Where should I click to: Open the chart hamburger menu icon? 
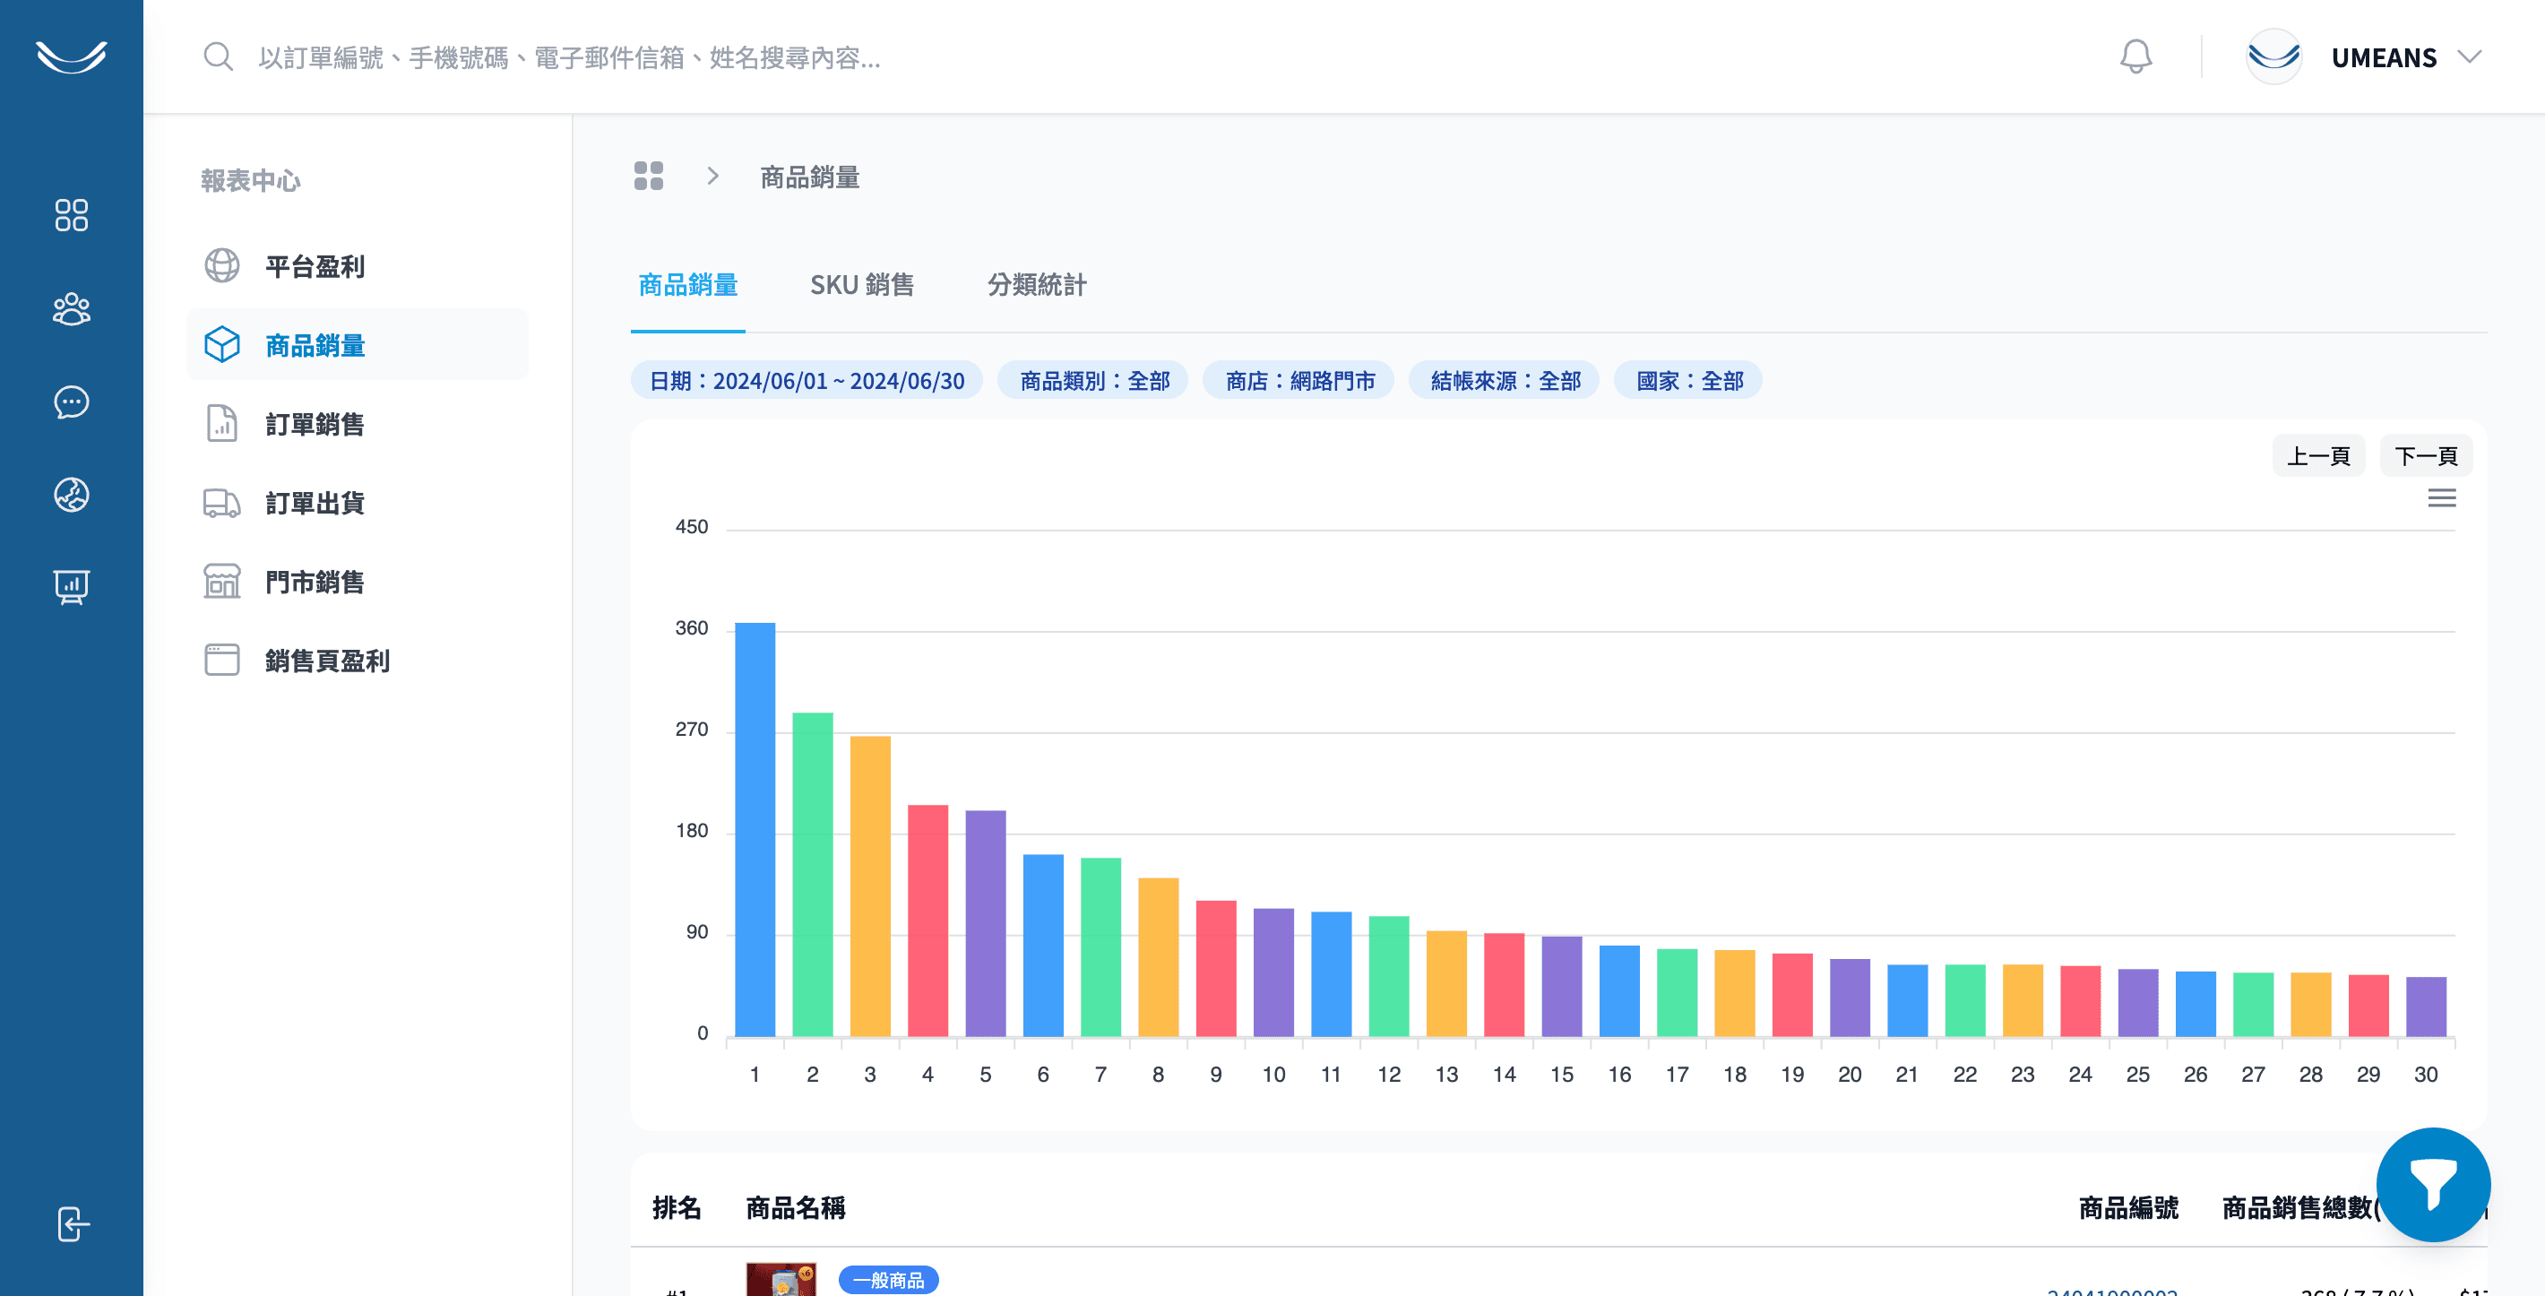(2441, 497)
